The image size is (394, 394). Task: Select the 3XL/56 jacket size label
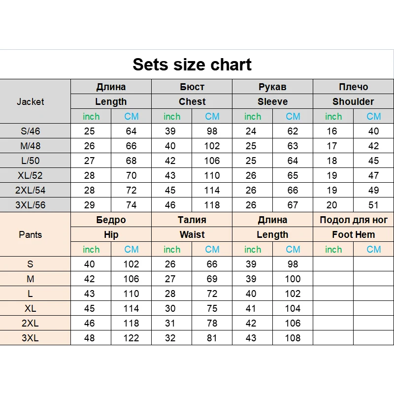pyautogui.click(x=31, y=205)
